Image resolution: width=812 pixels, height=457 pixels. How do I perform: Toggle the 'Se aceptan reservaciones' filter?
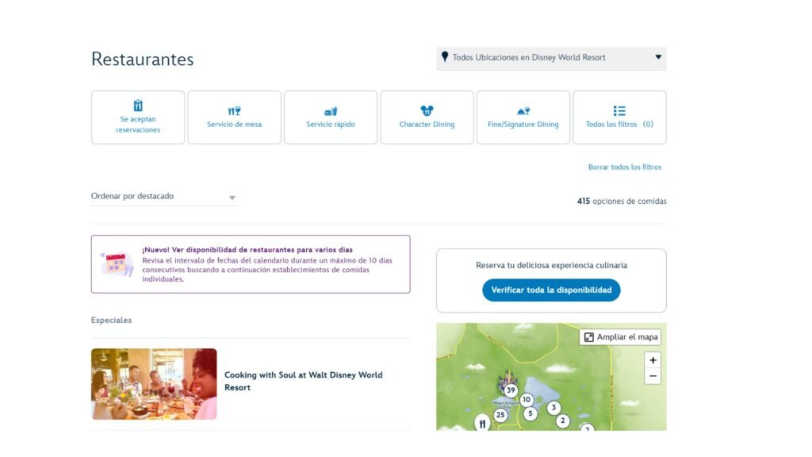tap(138, 117)
